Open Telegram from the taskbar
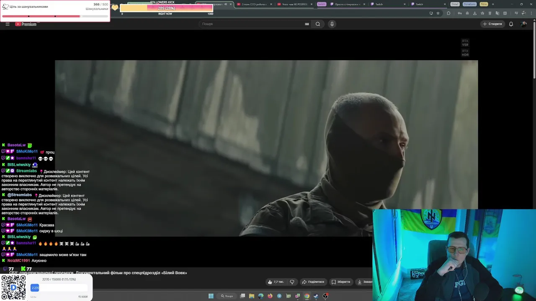This screenshot has width=536, height=301. click(x=279, y=296)
